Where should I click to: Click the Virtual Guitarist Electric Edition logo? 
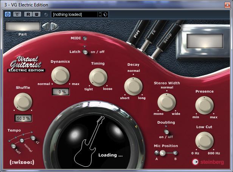26,64
